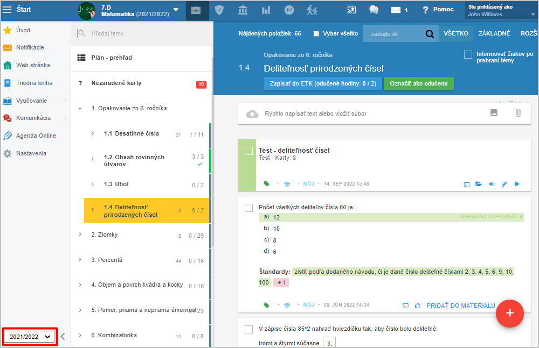Collapse 1. Opakovanie zo 6. ročníka
The height and width of the screenshot is (348, 539).
[x=80, y=109]
